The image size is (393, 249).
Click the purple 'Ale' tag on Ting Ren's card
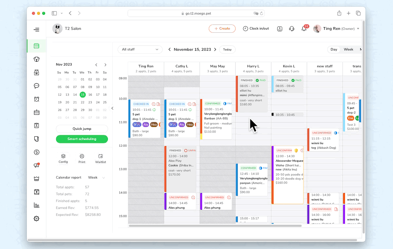(145, 125)
